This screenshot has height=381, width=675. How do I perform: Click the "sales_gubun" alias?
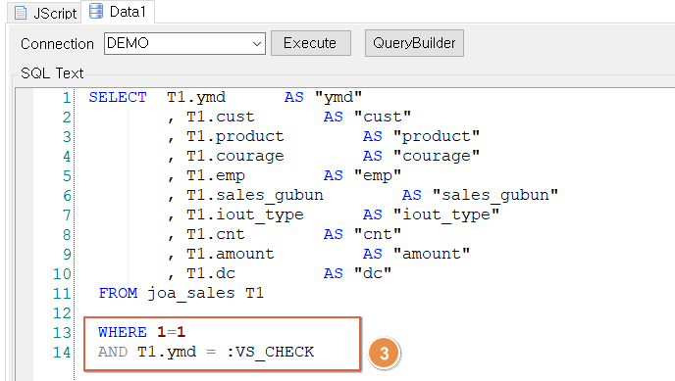(x=495, y=196)
